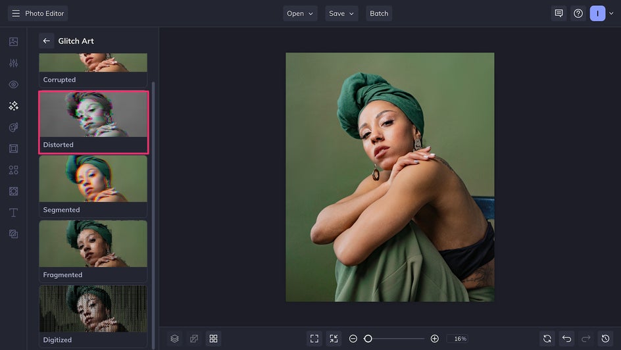Go back from Glitch Art panel
This screenshot has height=350, width=621.
(x=46, y=41)
